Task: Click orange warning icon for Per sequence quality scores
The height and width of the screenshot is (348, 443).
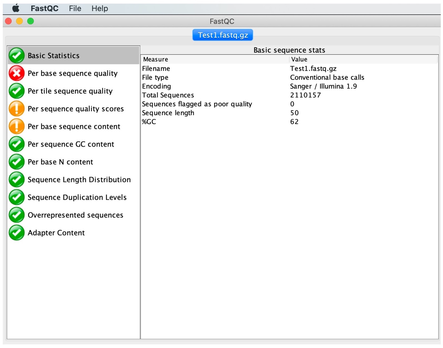Action: click(x=17, y=109)
